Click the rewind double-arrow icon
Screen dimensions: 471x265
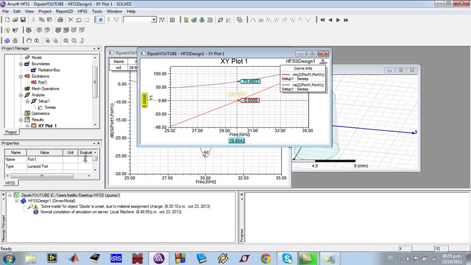point(322,20)
